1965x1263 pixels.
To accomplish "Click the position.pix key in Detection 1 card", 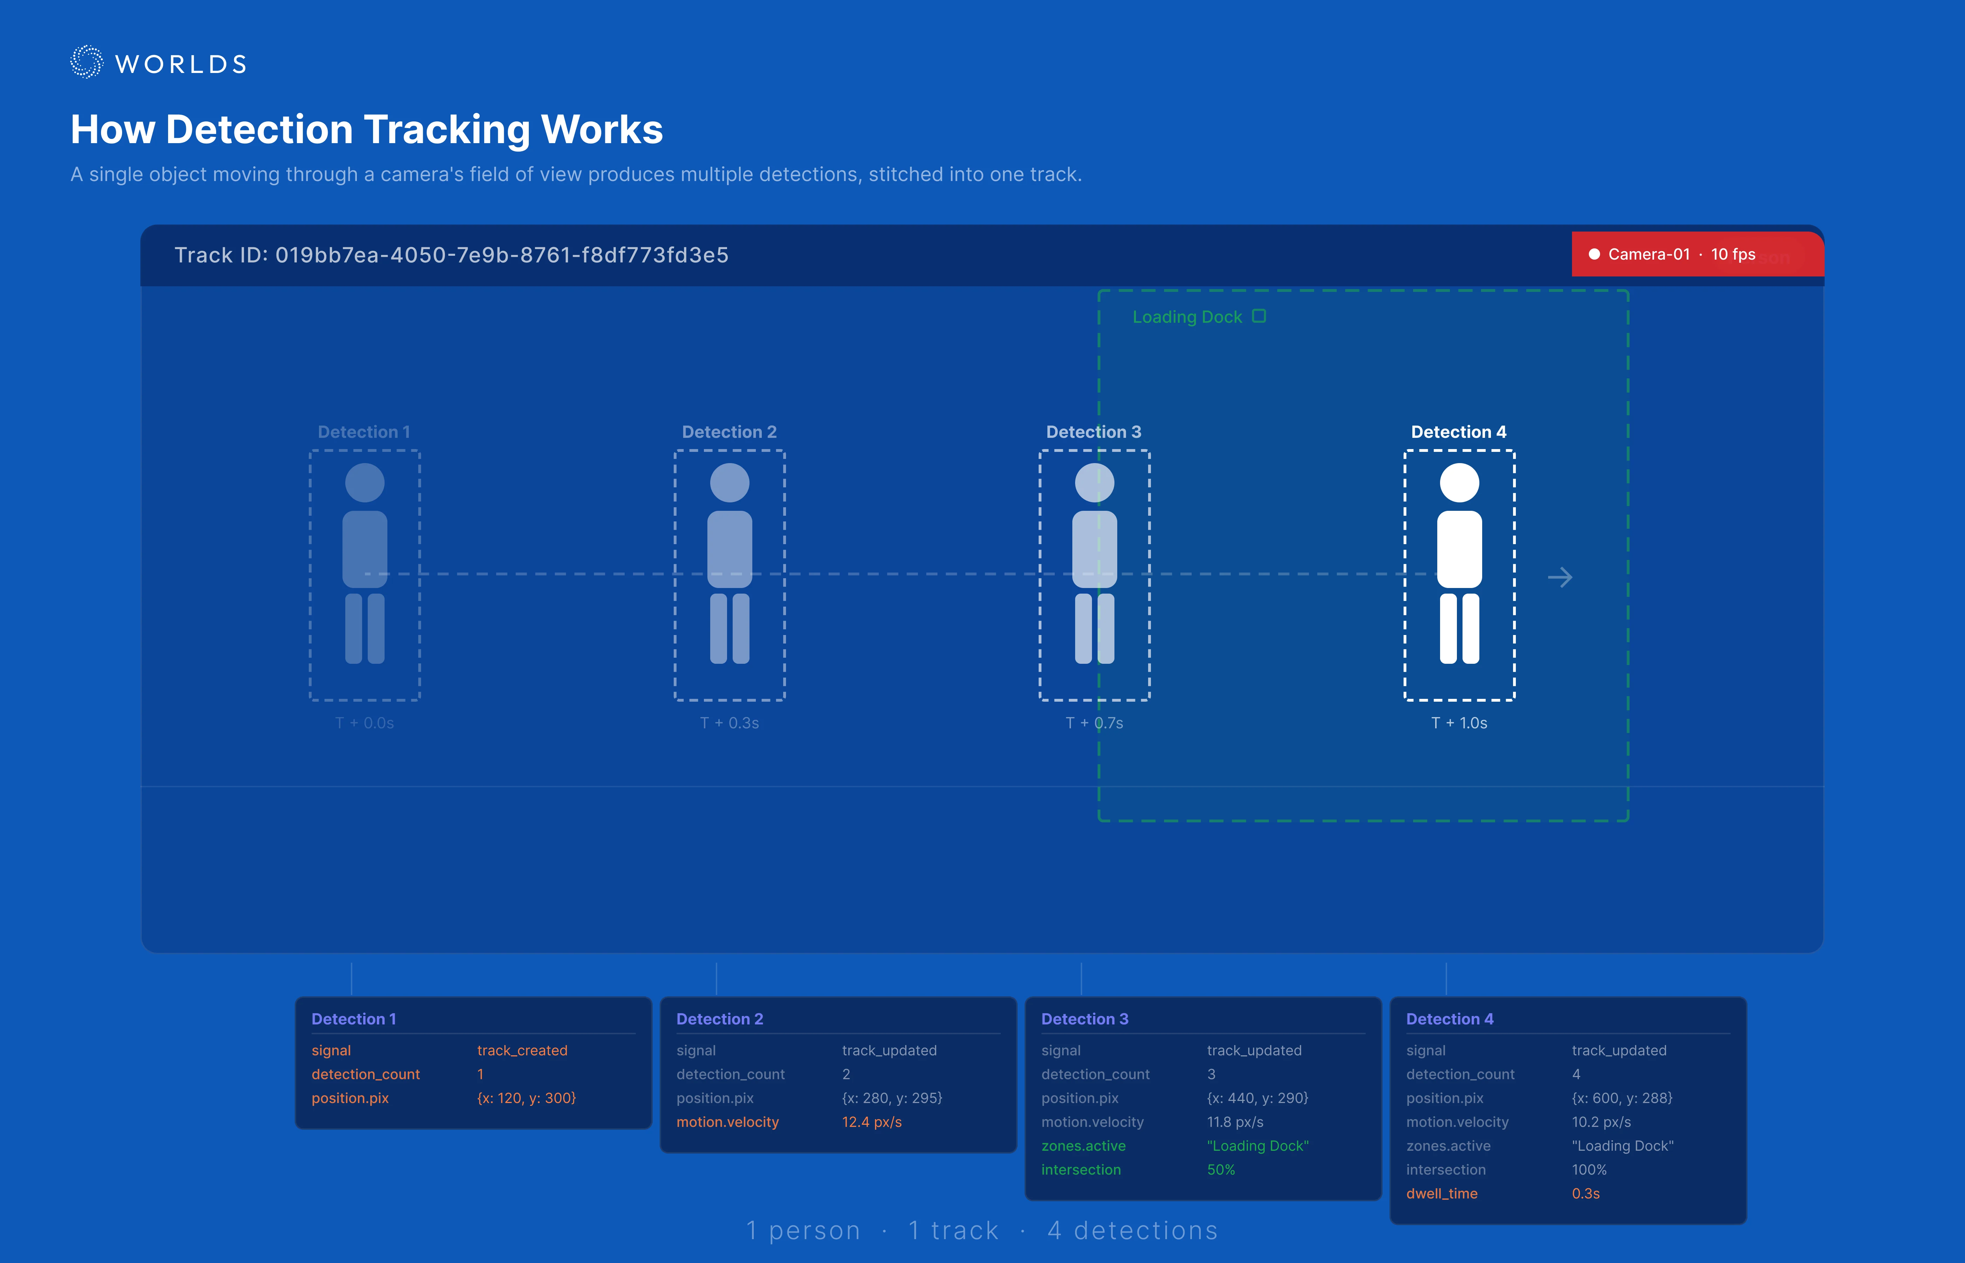I will (x=350, y=1098).
